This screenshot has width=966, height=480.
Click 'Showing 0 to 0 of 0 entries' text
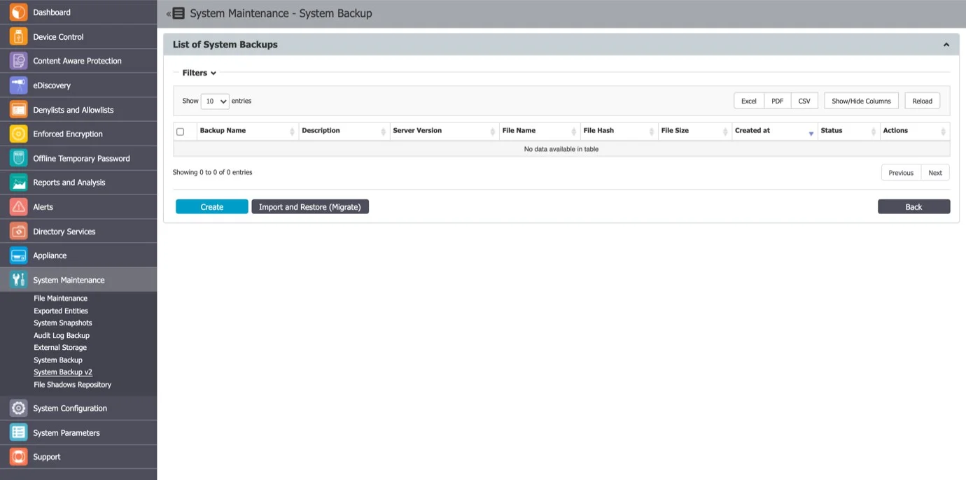tap(213, 172)
